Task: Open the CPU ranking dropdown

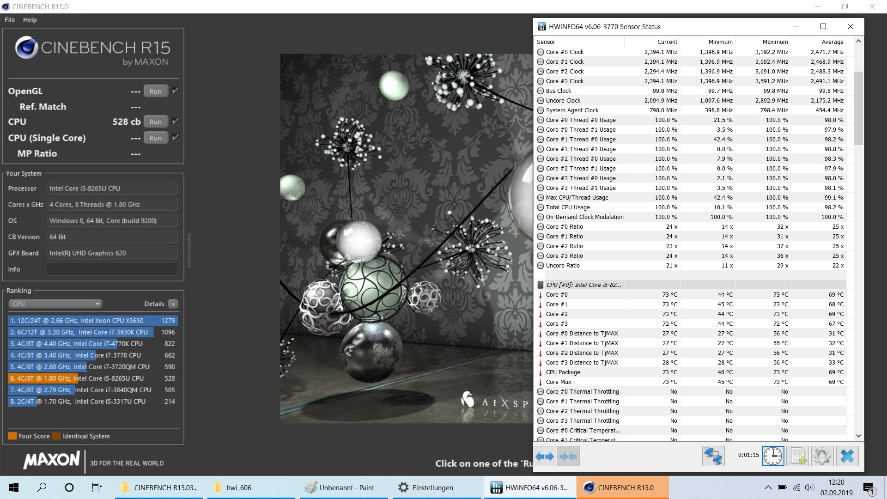Action: (55, 304)
